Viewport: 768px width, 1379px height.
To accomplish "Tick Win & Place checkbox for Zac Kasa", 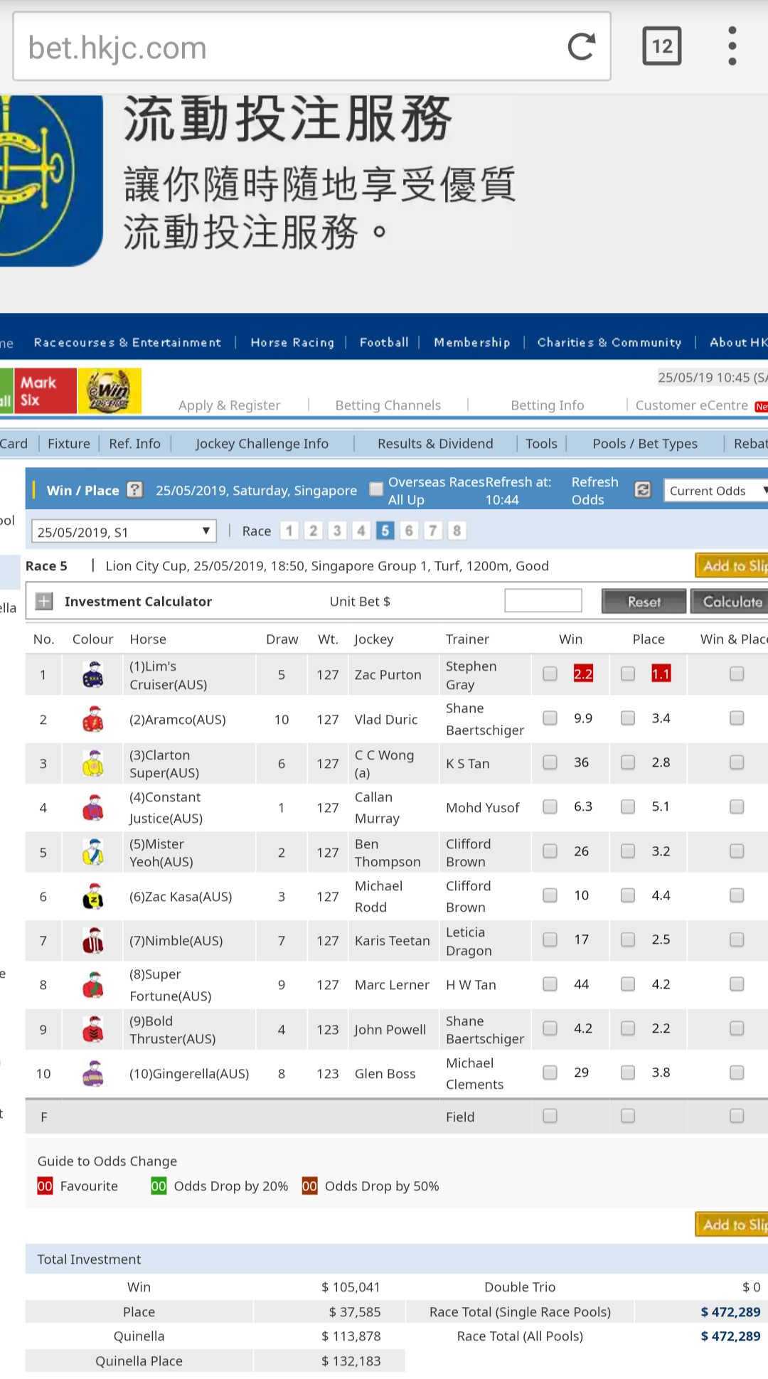I will (737, 895).
